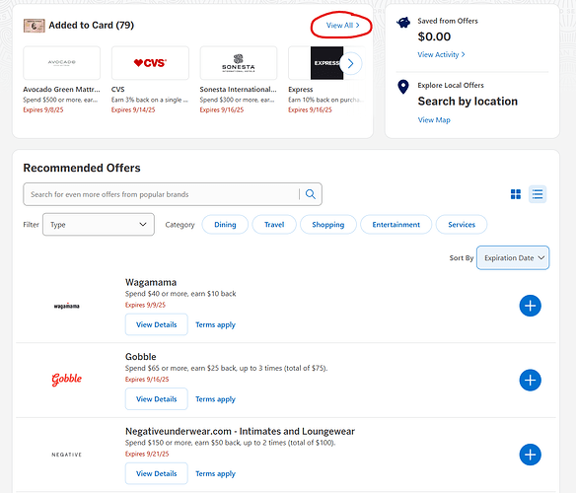Add the Wagamama offer with plus icon

pos(530,306)
